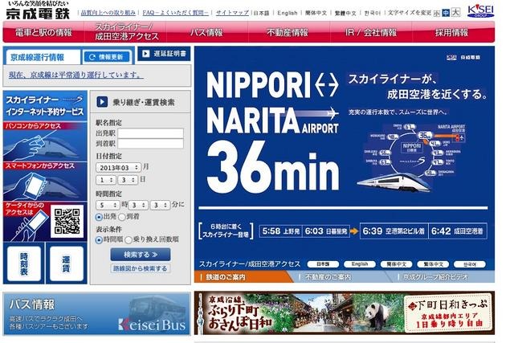
Task: Click Korean pill in banner
Action: click(x=470, y=264)
